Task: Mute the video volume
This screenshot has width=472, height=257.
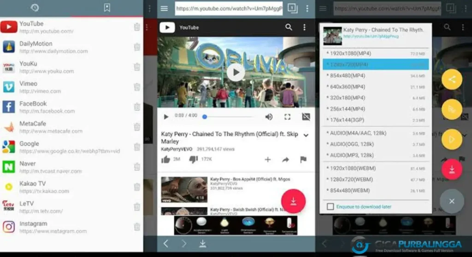Action: (269, 117)
